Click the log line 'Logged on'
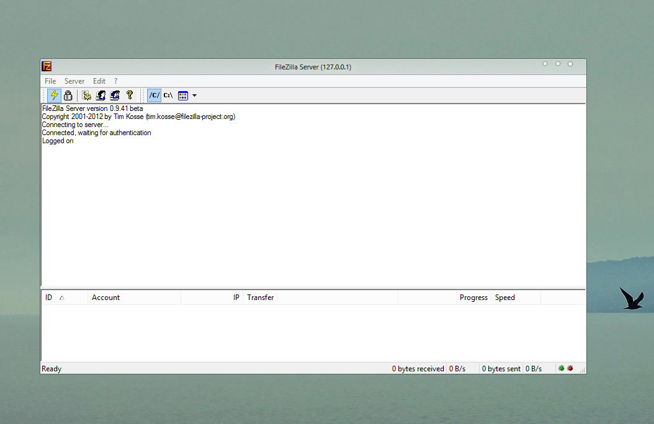The width and height of the screenshot is (654, 424). (58, 141)
